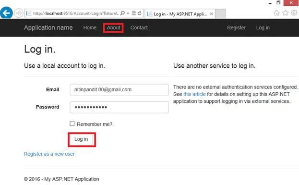Click 'Use another service to log in.' heading
The height and width of the screenshot is (185, 299).
(x=214, y=66)
